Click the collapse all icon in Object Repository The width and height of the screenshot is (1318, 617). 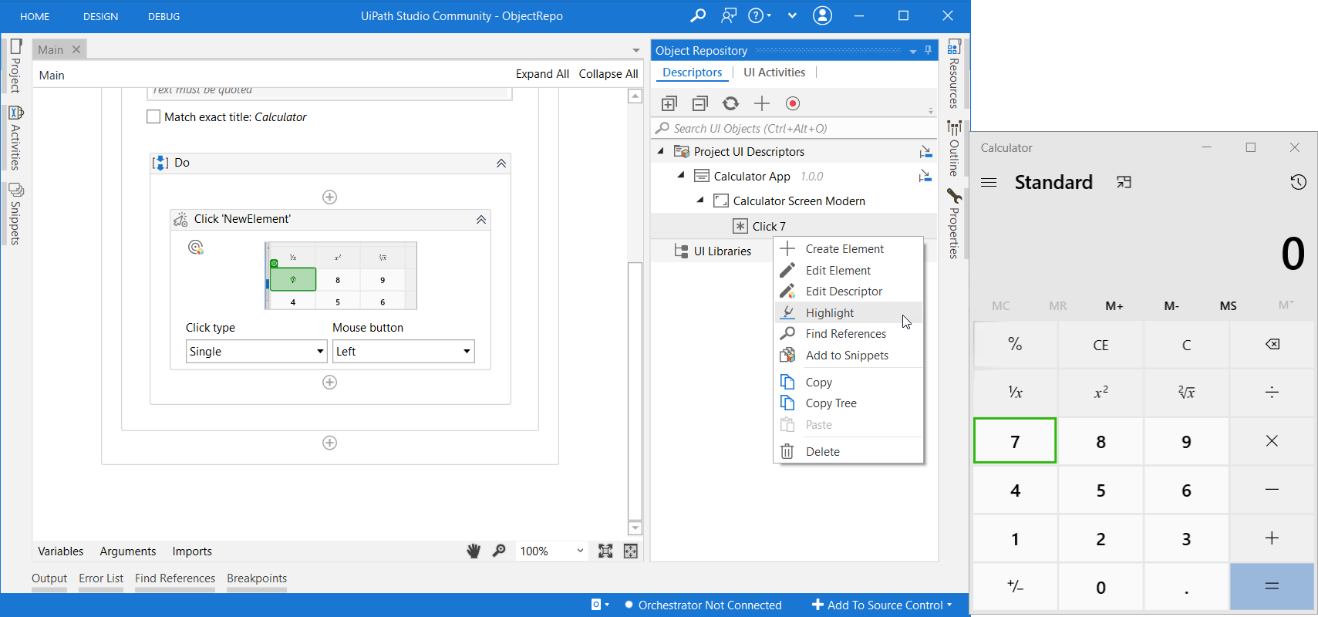pos(699,103)
